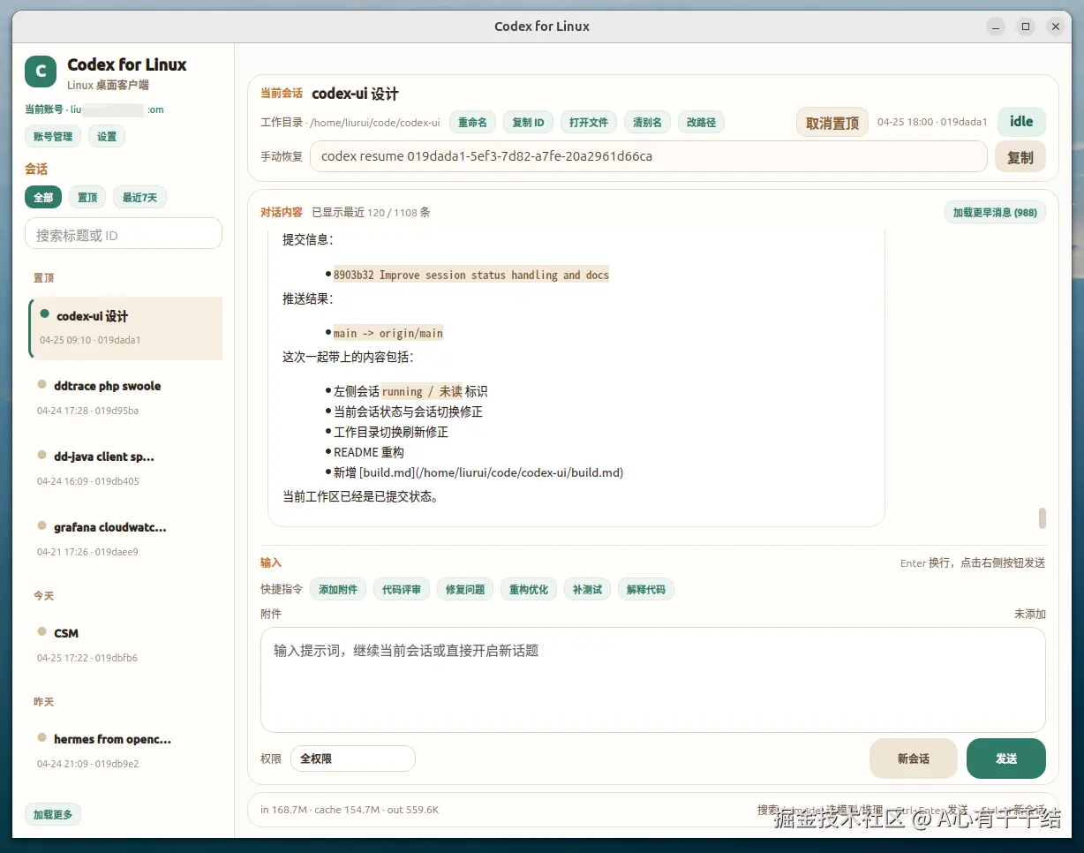Select the 置顶 session filter
1084x853 pixels.
[87, 197]
